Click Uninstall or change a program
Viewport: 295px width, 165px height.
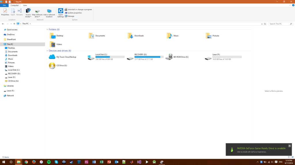79,9
